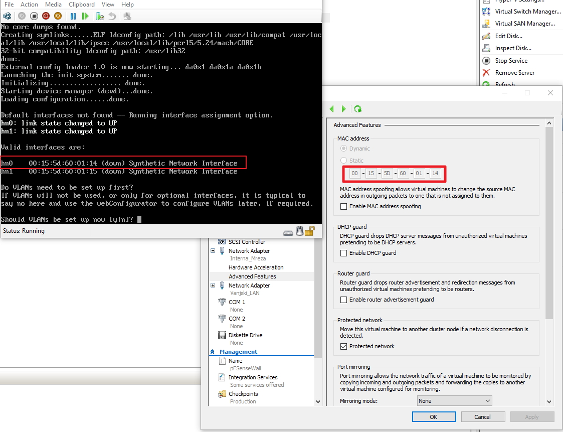Create a checkpoint with toolbar icon

100,16
